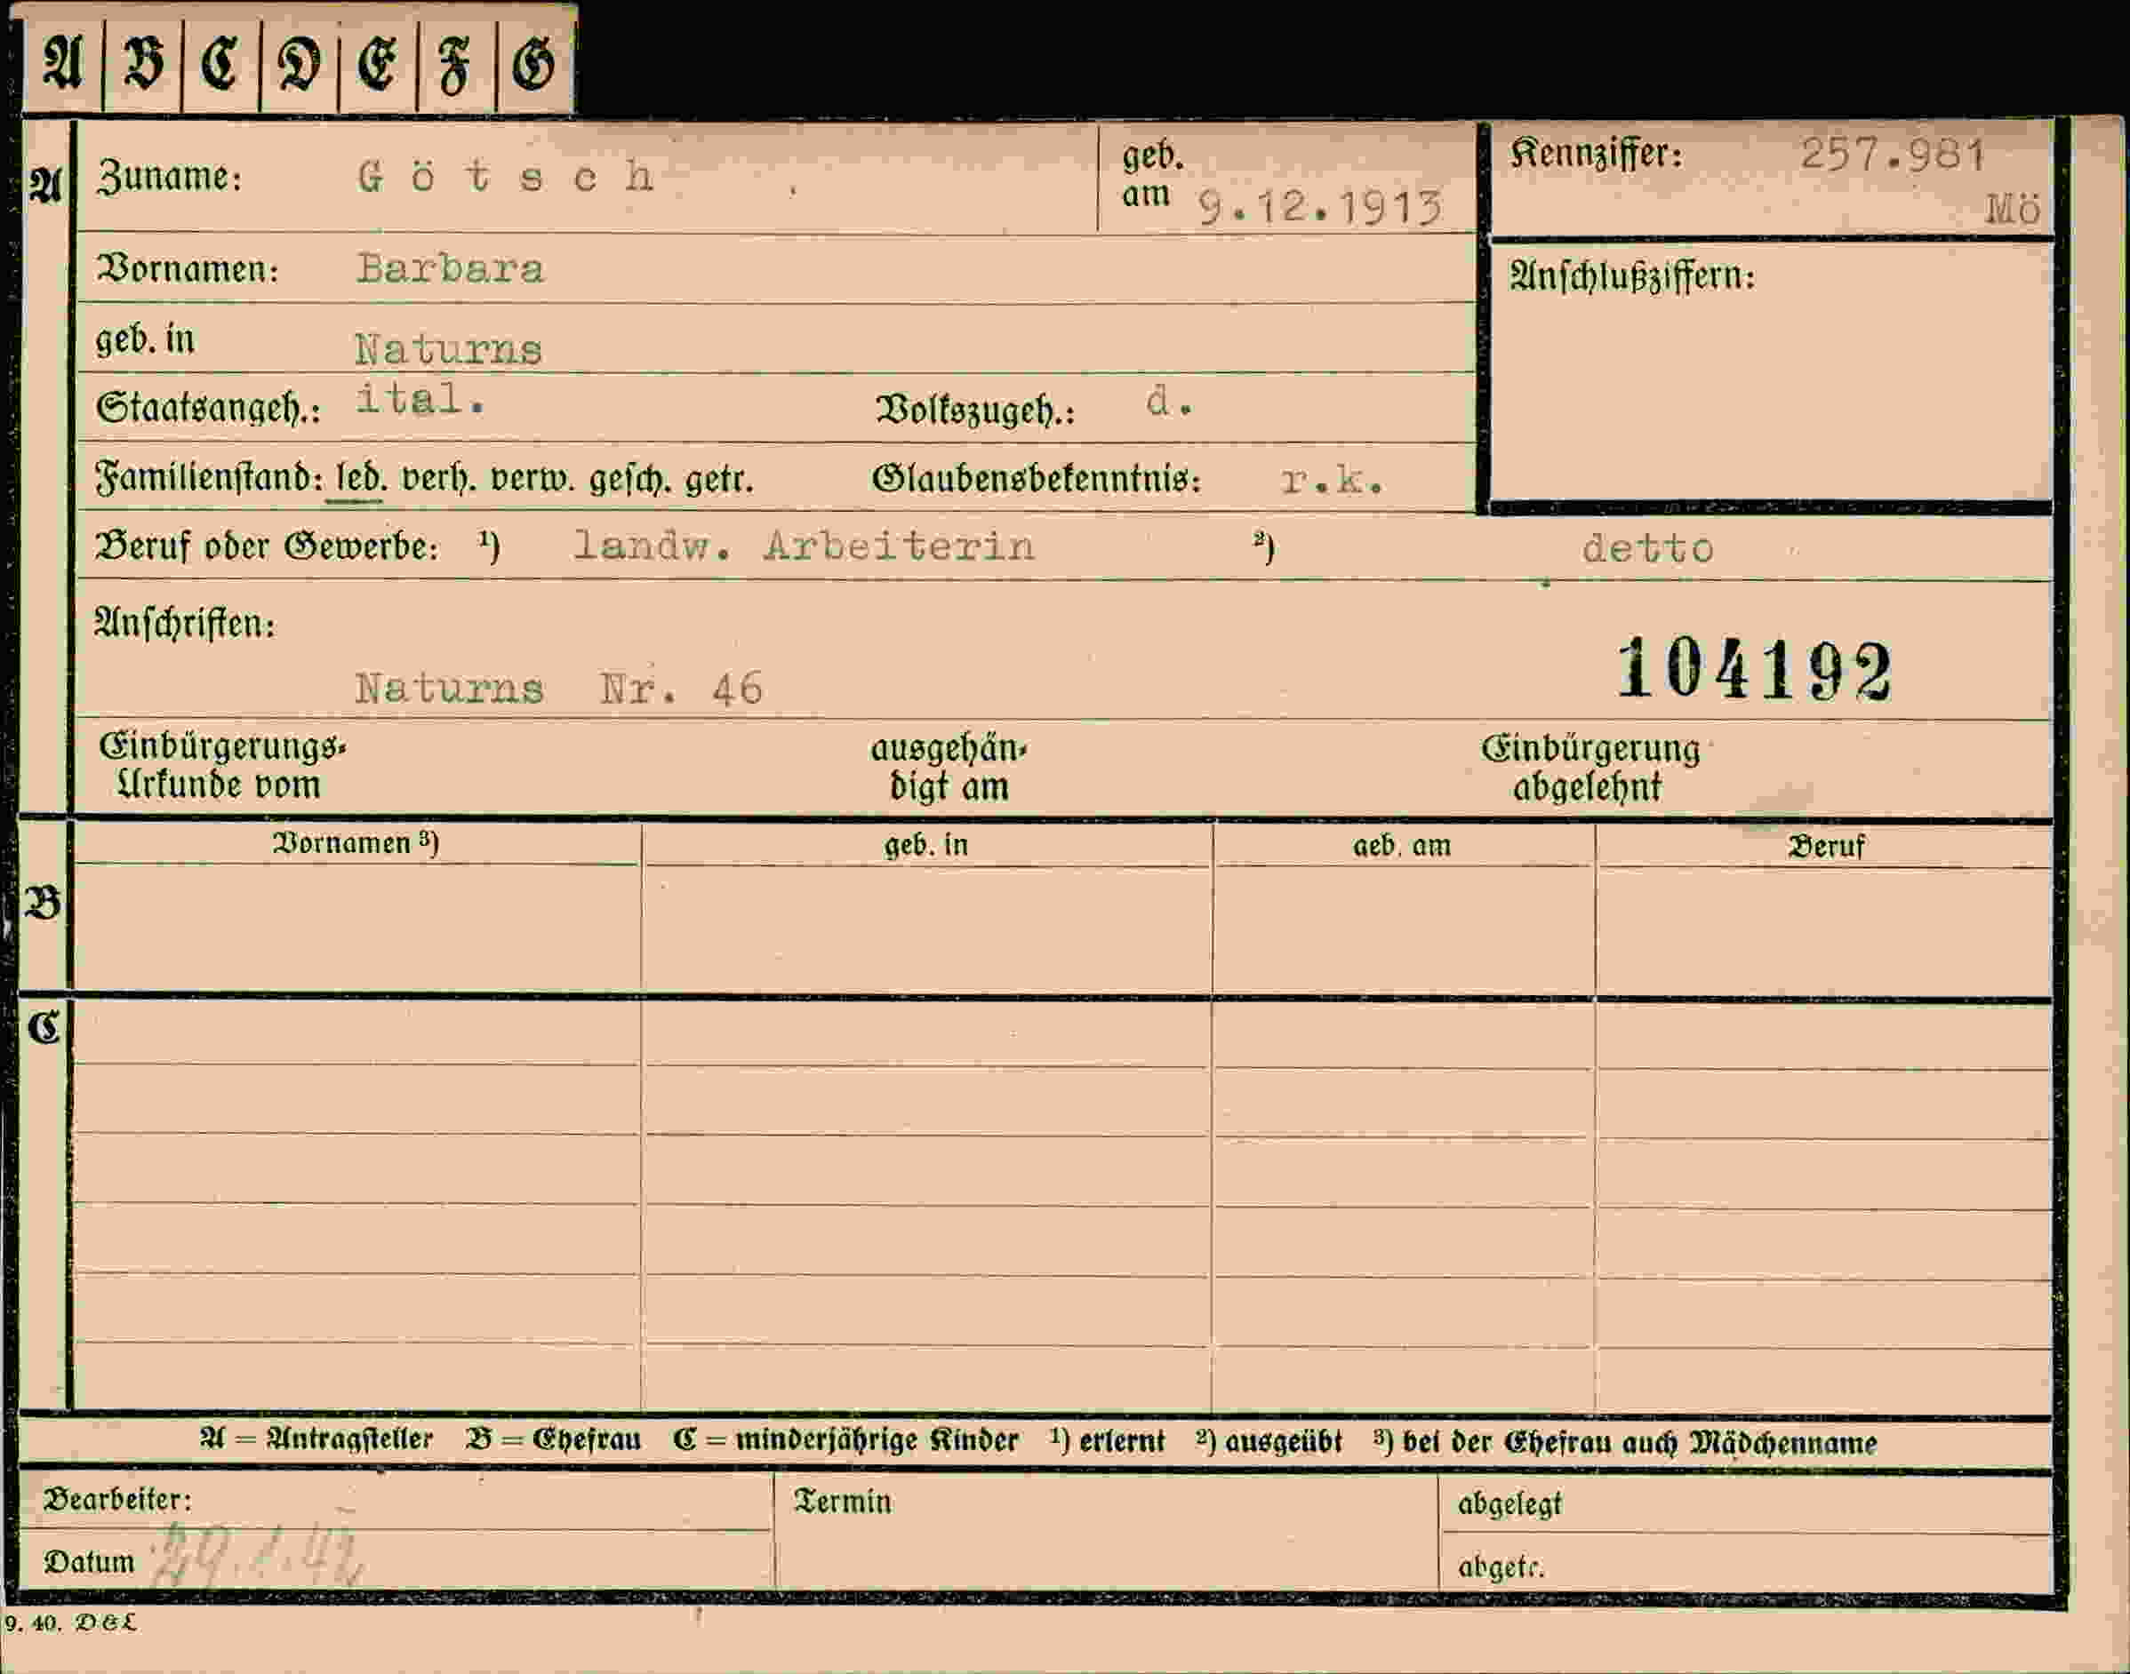
Task: Click the section letter 'C' in the left margin
Action: click(x=44, y=1028)
